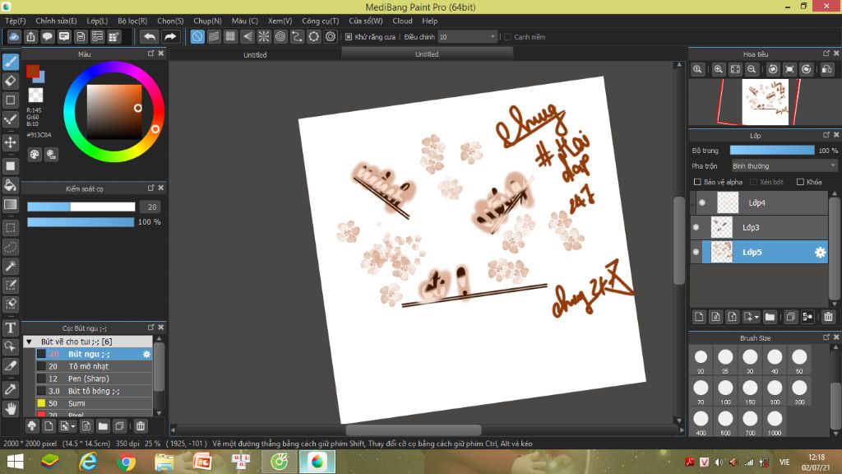Collapse the Bút vẽ cho tui brush group
Viewport: 842px width, 474px height.
tap(30, 342)
